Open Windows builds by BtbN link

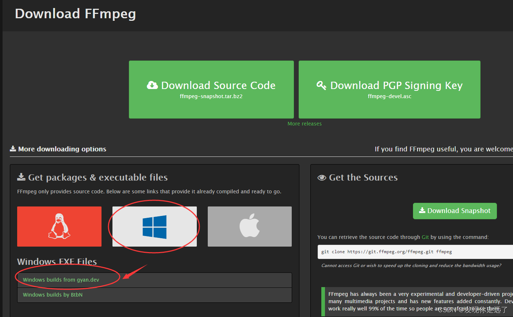(53, 295)
